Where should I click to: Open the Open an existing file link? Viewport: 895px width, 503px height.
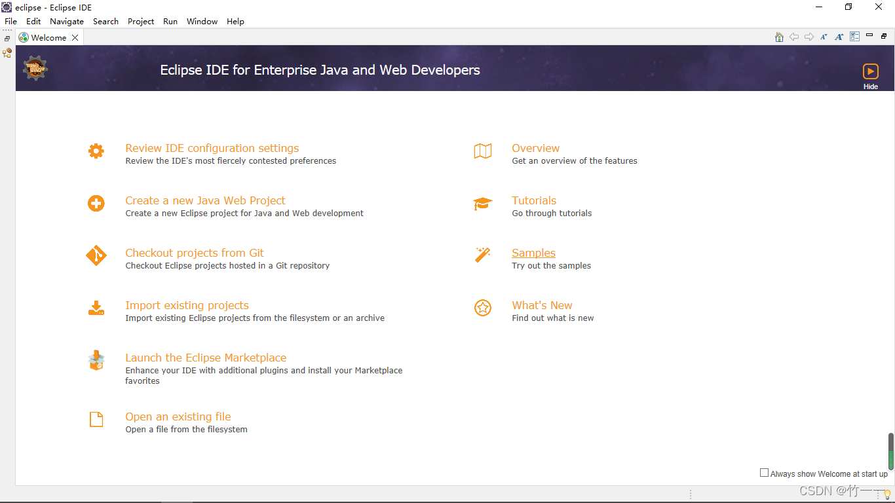(x=178, y=417)
